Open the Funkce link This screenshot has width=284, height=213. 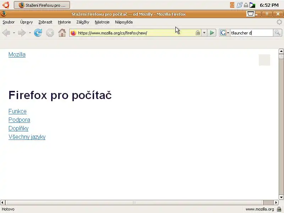point(17,111)
